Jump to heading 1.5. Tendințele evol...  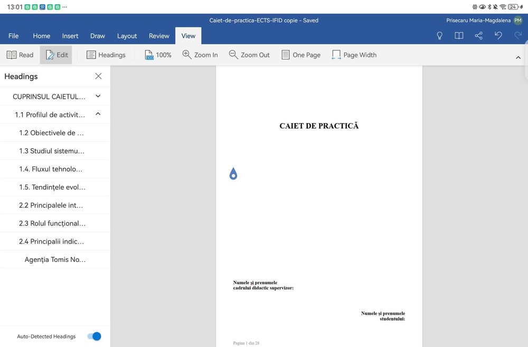(52, 187)
